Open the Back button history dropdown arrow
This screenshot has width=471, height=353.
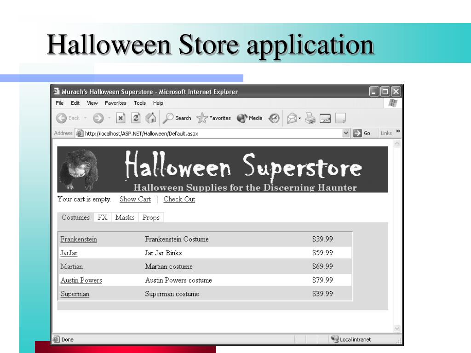tap(85, 118)
